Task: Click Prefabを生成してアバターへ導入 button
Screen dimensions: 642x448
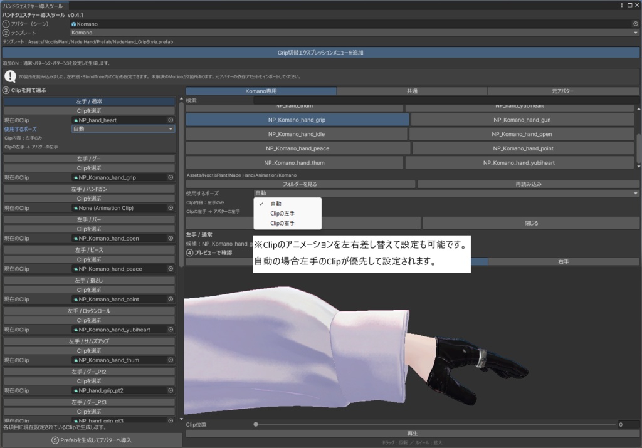Action: 92,440
